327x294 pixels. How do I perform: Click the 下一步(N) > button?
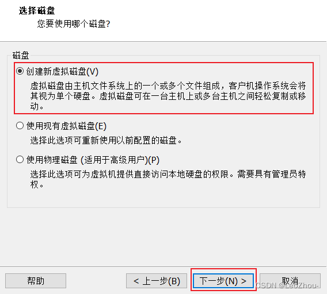[x=223, y=281]
